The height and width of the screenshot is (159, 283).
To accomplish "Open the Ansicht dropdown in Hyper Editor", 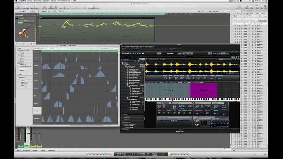I will point(68,49).
